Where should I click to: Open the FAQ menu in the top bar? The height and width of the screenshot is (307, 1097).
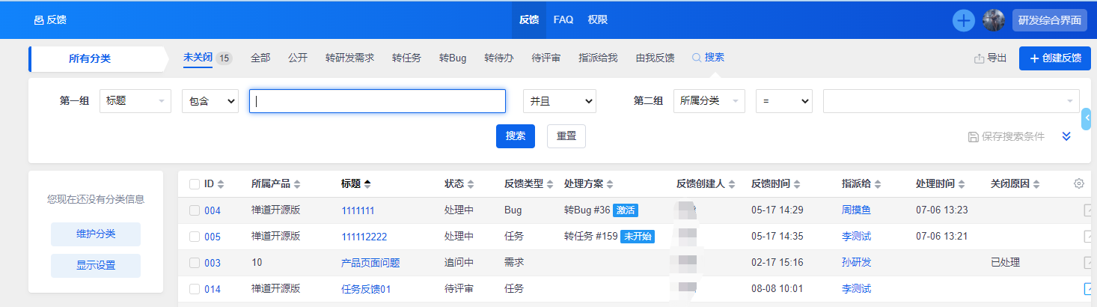point(563,20)
